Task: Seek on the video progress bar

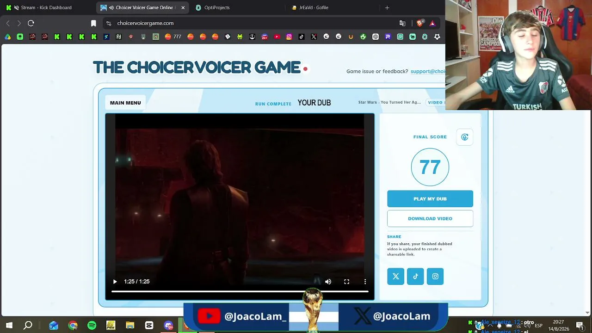Action: click(240, 291)
